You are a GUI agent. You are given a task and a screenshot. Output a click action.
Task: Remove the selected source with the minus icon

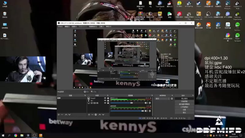coord(92,115)
